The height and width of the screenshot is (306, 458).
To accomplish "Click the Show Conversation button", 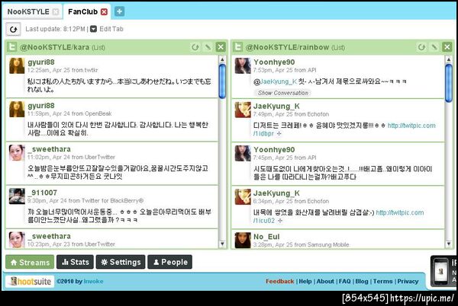I will point(282,93).
